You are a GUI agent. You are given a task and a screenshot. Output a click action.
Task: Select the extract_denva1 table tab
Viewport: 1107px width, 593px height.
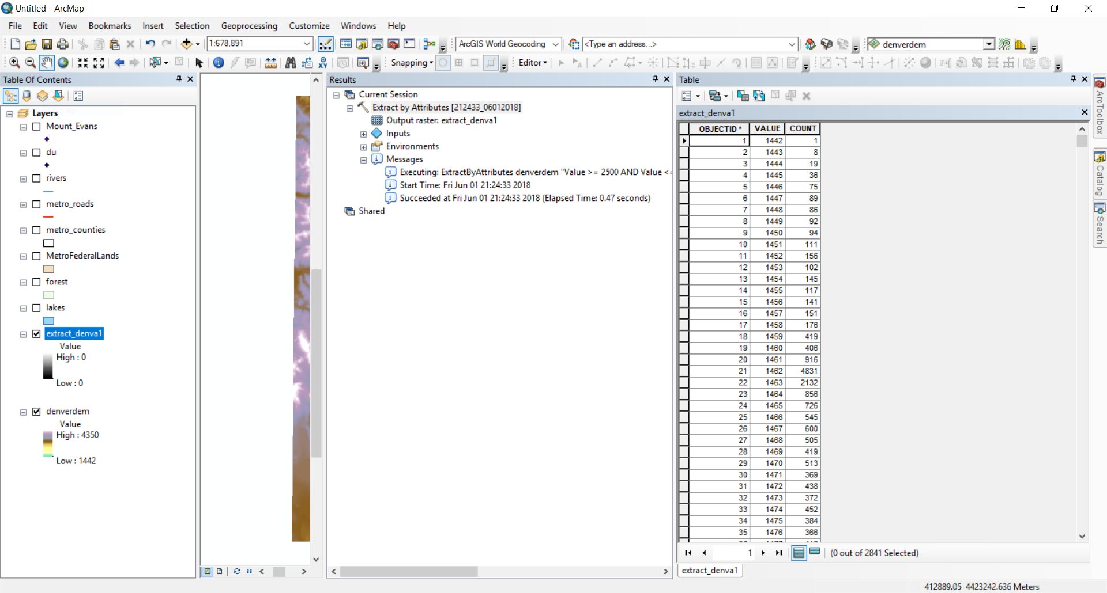click(710, 571)
